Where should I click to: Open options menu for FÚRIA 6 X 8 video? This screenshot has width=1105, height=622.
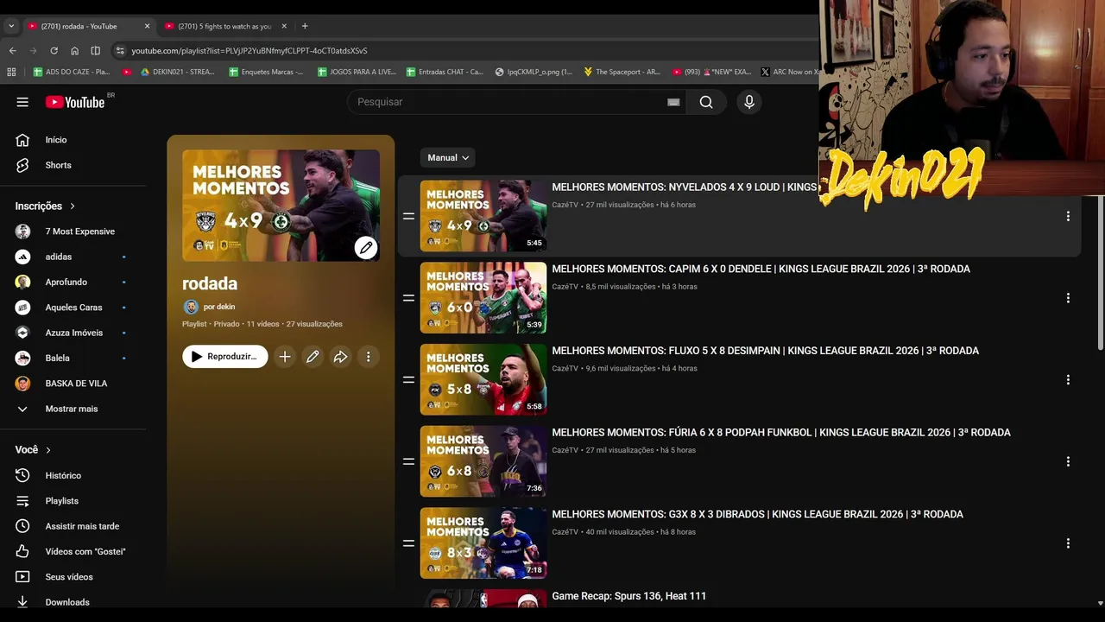[1068, 461]
